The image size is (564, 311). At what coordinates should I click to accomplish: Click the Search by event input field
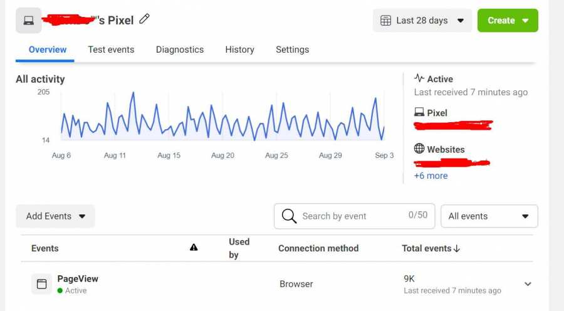coord(351,216)
